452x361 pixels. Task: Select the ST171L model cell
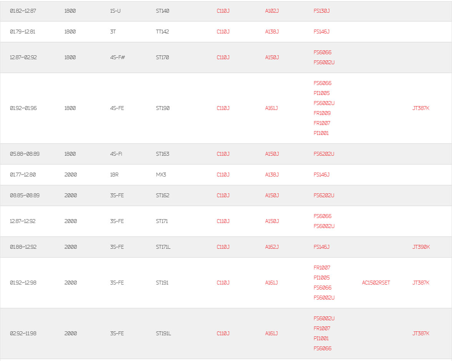pos(163,247)
